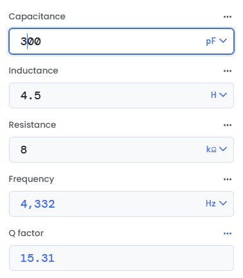The image size is (243, 278).
Task: Open the Resistance three-dot options menu
Action: click(228, 125)
